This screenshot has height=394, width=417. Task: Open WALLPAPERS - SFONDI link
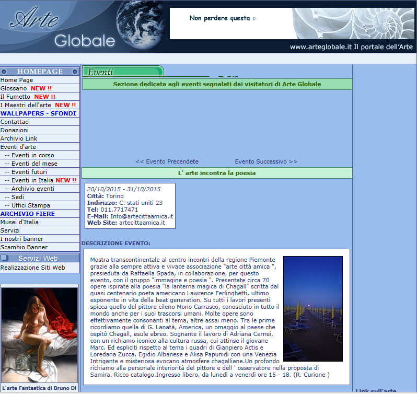[x=38, y=113]
